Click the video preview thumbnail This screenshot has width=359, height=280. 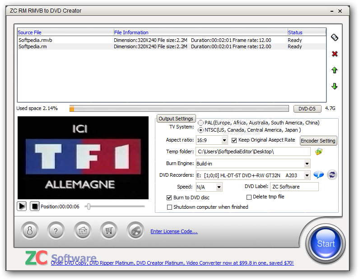(83, 158)
